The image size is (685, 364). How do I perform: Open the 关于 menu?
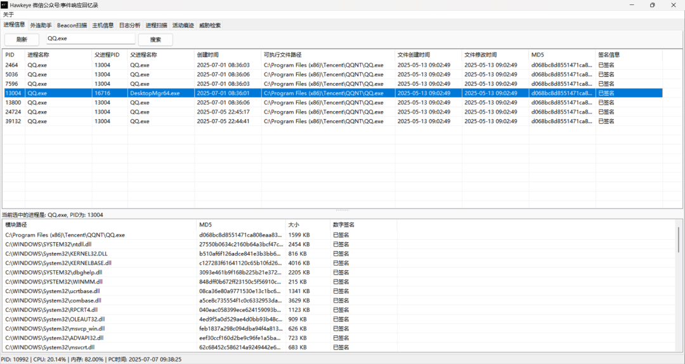(x=8, y=15)
